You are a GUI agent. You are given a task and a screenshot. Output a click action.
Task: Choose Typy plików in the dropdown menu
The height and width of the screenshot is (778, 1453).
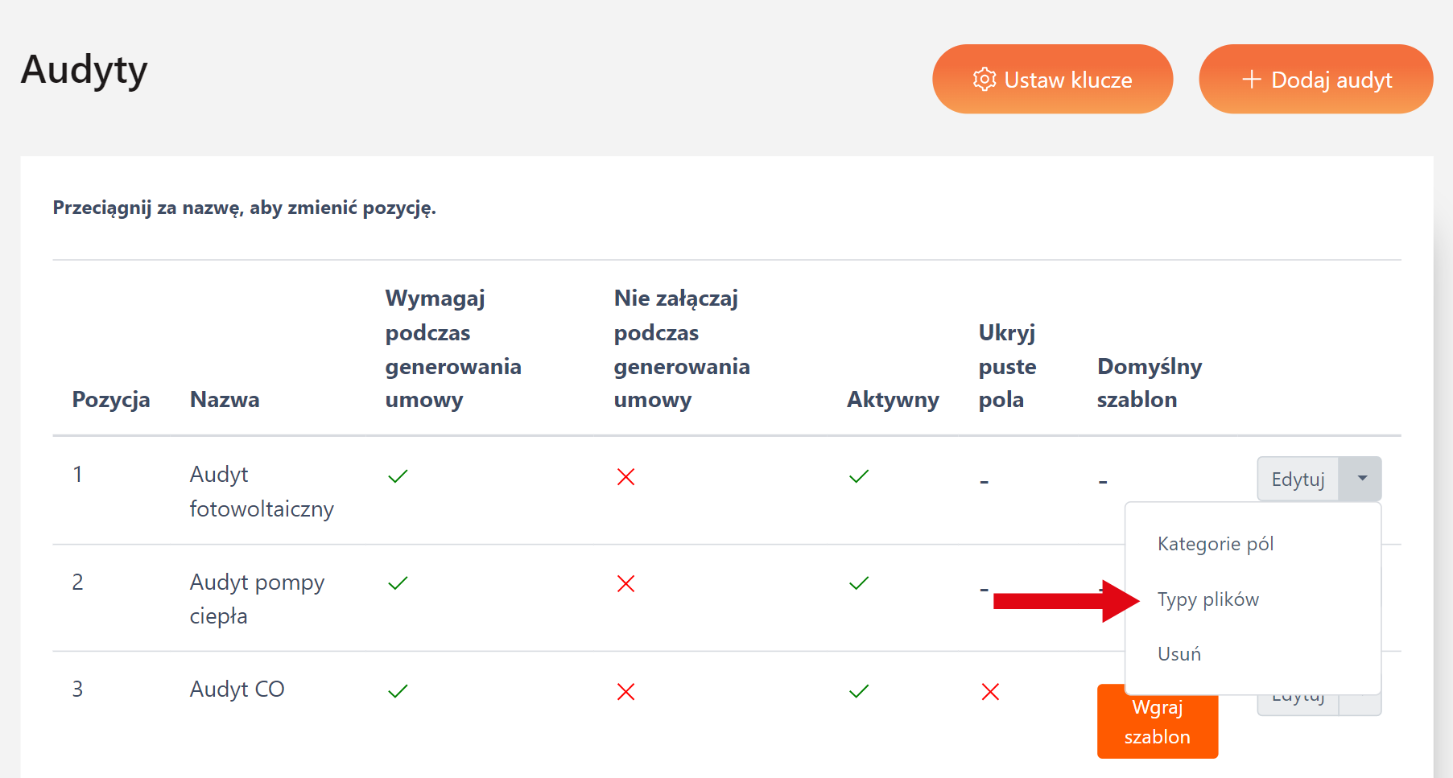coord(1207,599)
